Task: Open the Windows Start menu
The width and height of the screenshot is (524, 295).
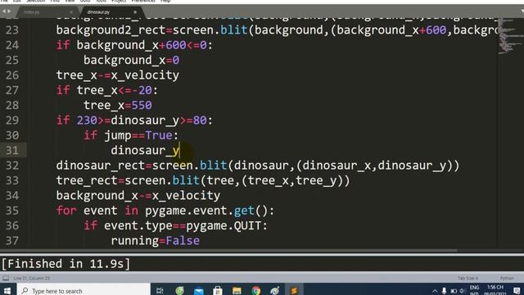Action: tap(7, 290)
